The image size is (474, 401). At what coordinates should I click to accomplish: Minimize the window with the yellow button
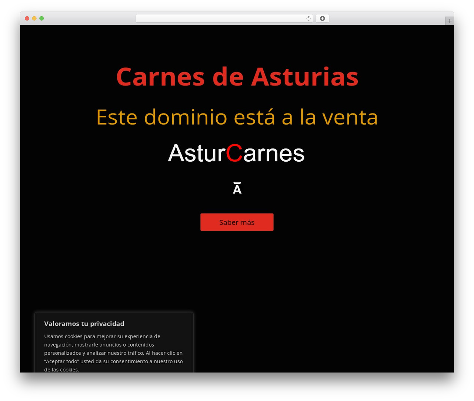(34, 18)
